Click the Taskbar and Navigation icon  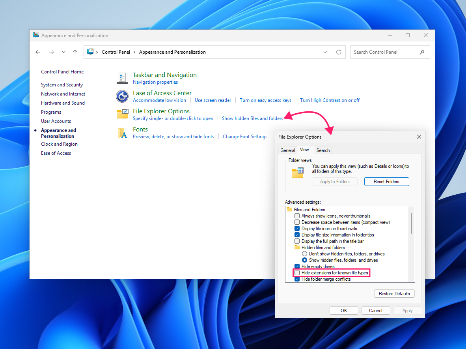click(122, 78)
